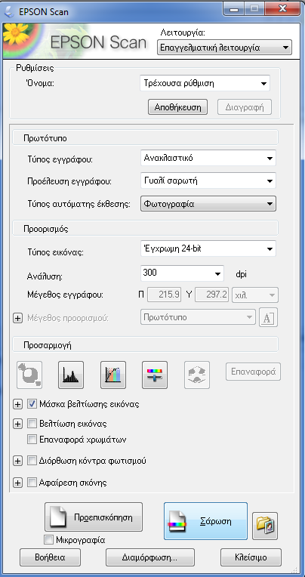This screenshot has width=305, height=577.
Task: Open the Histogram Adjustment icon
Action: tap(71, 375)
